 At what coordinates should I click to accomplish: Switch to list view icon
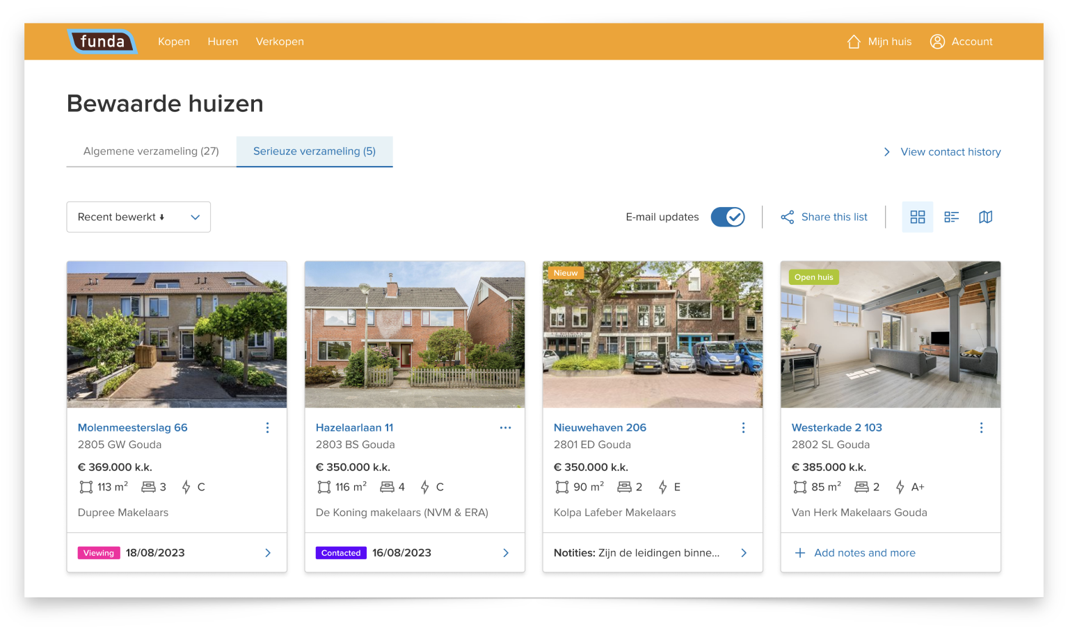951,217
